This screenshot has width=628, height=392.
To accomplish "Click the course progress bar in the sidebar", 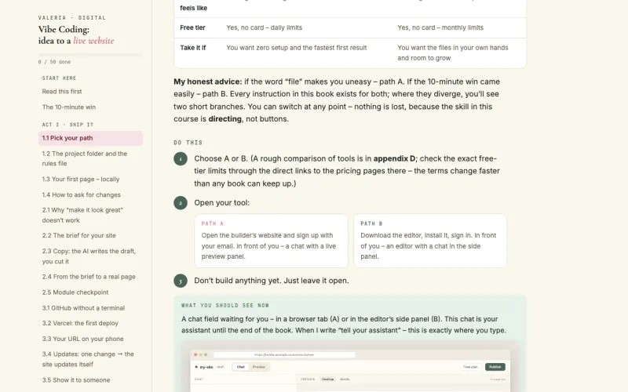I will pyautogui.click(x=90, y=55).
